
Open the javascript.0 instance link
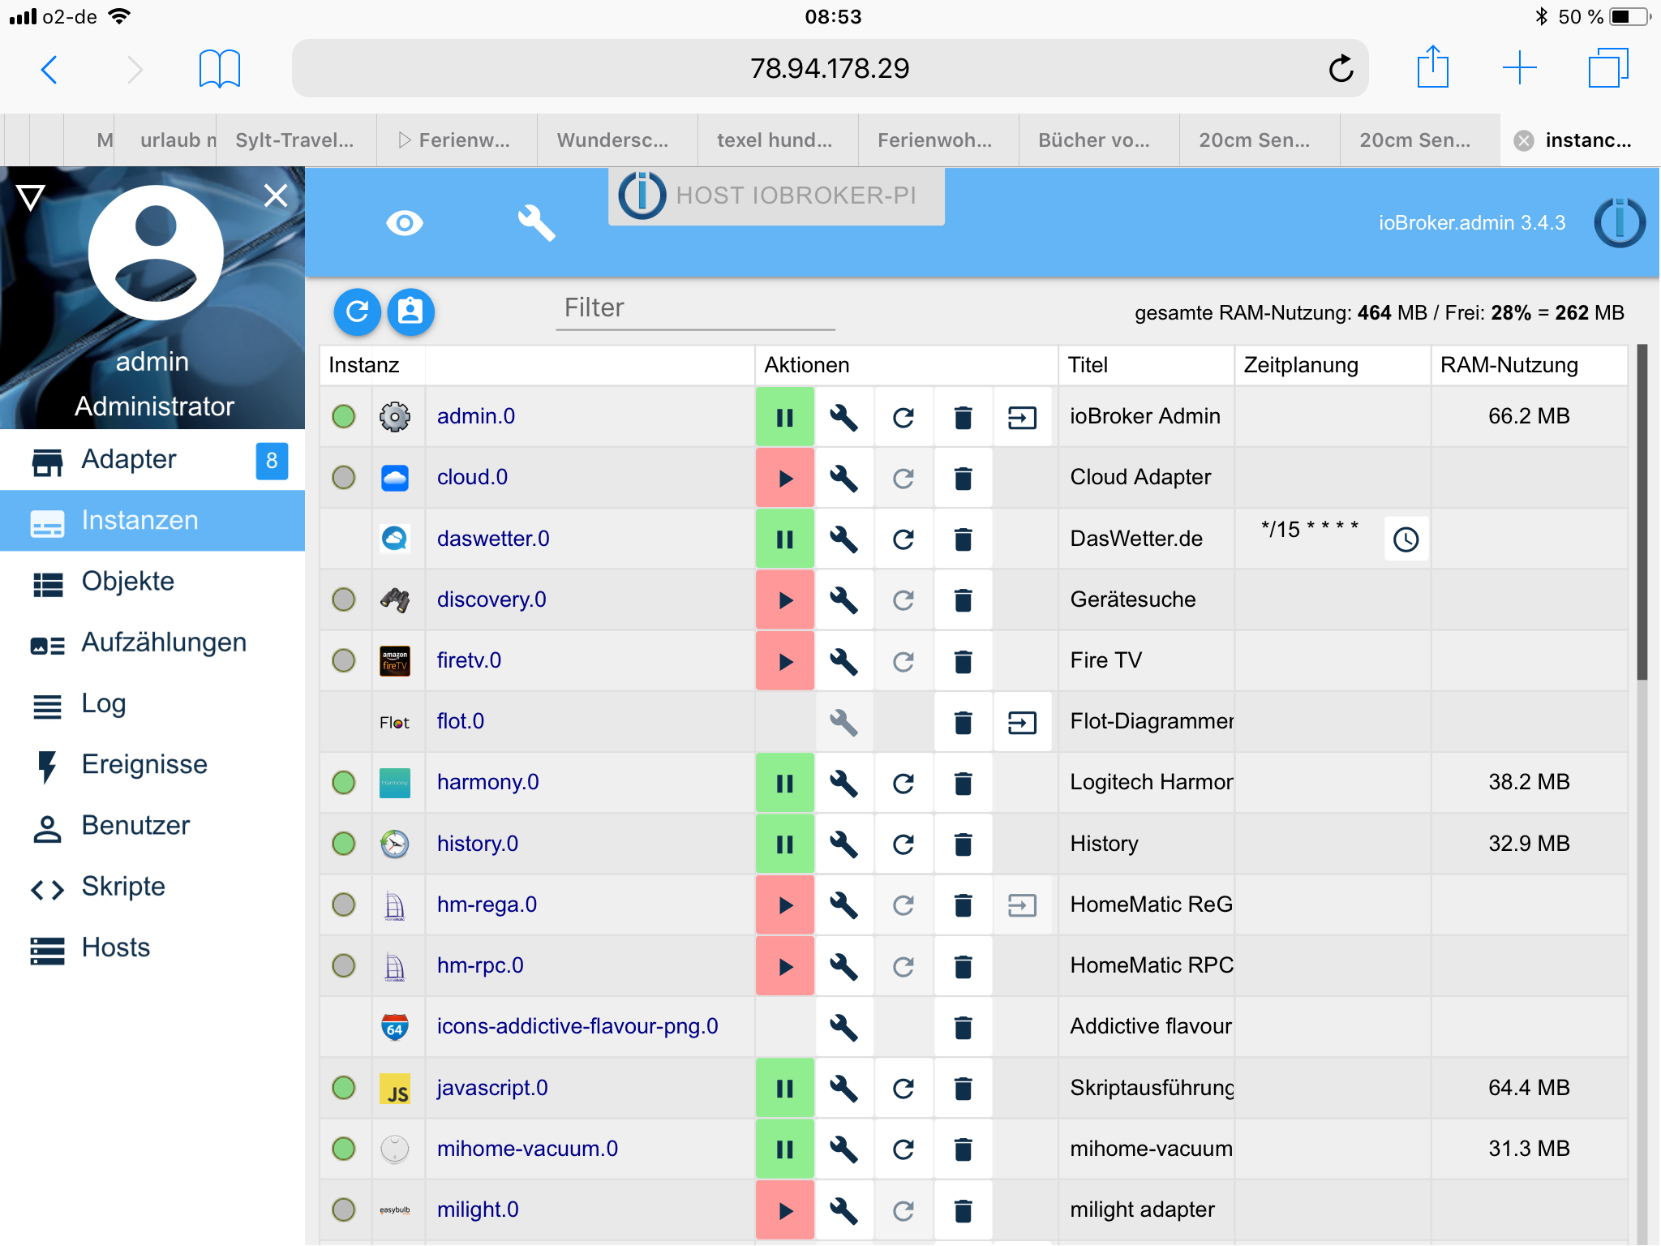(x=492, y=1088)
